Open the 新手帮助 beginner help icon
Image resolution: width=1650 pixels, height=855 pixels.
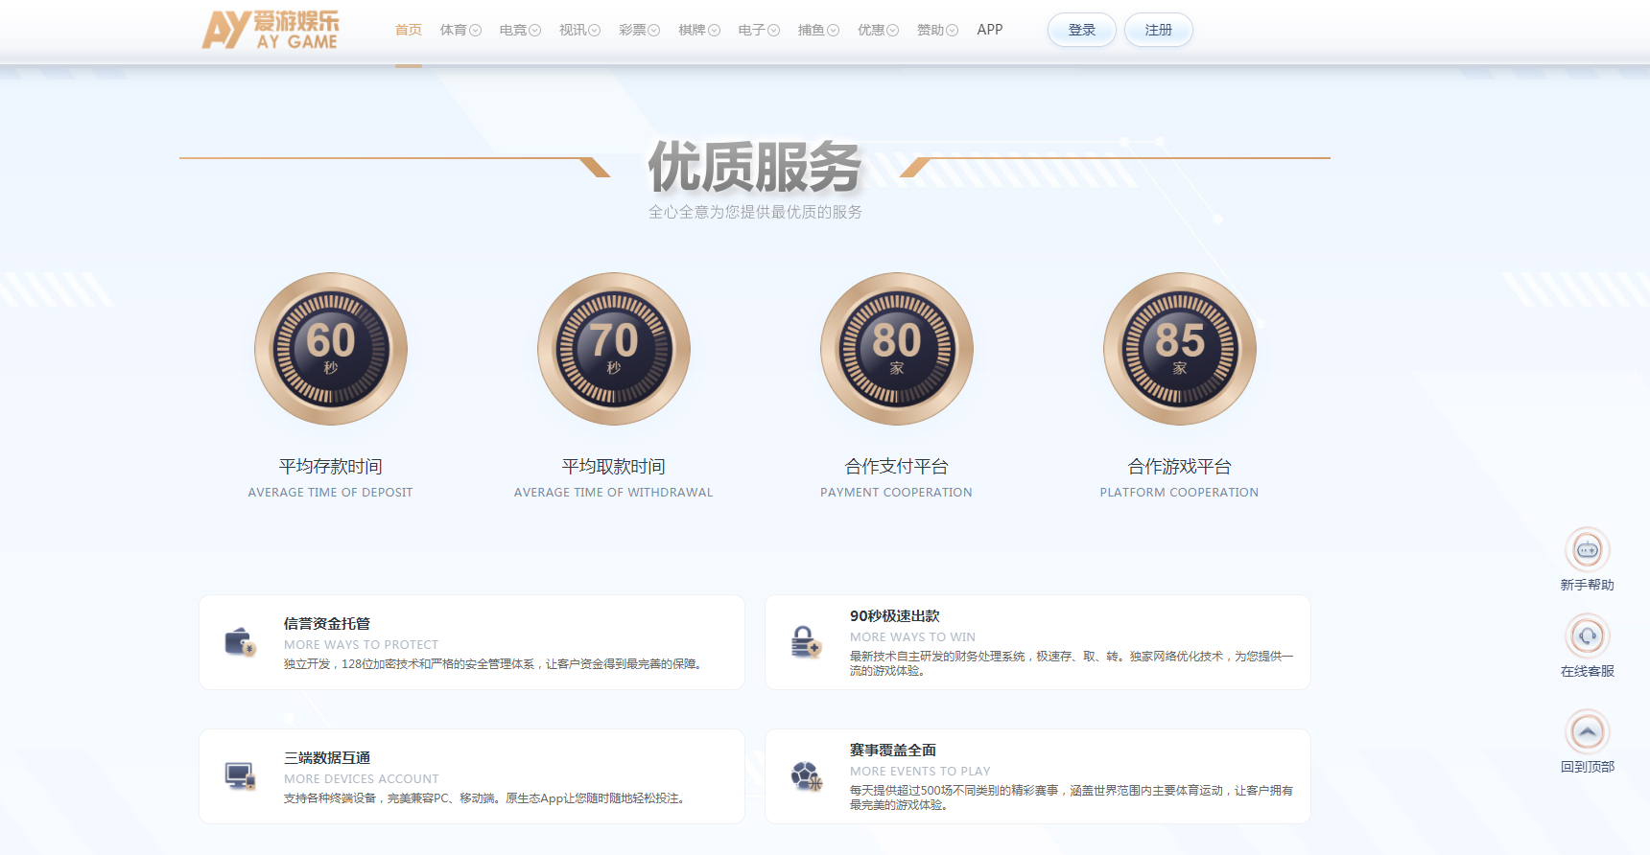pyautogui.click(x=1587, y=550)
